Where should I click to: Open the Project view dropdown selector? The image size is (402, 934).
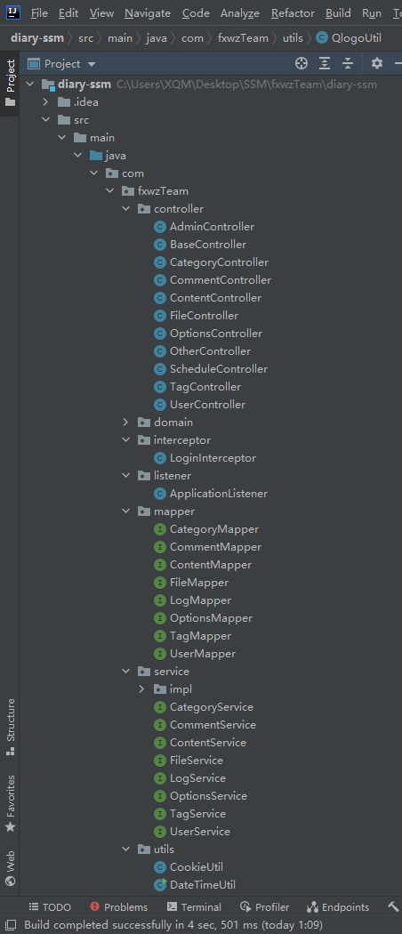pos(62,63)
